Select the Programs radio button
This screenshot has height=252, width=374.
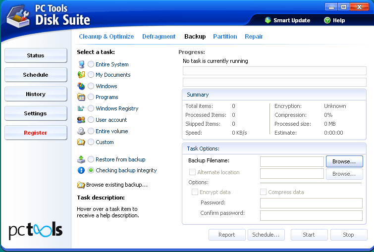pos(91,97)
